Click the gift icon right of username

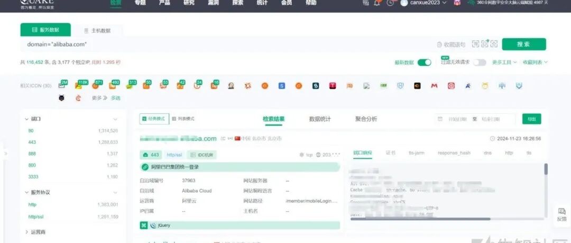(457, 3)
